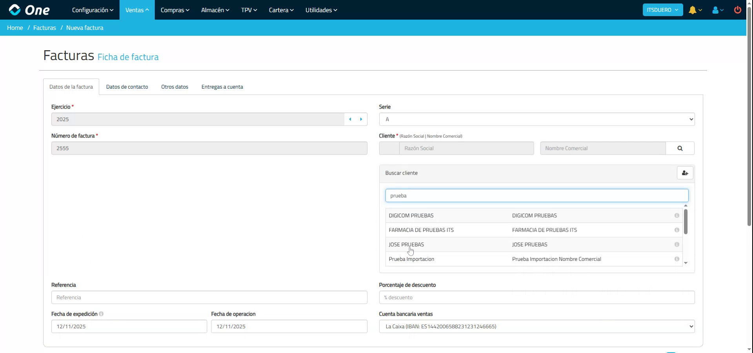Open Facturas from the breadcrumb
This screenshot has height=353, width=753.
(44, 27)
